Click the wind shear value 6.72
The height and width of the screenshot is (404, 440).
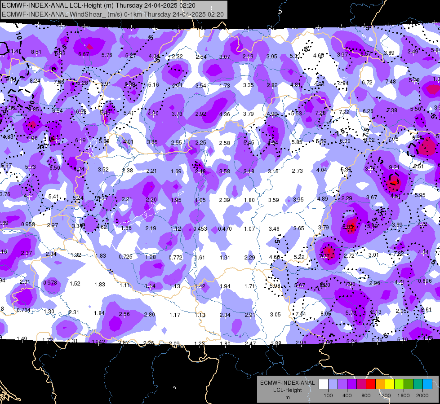(367, 83)
